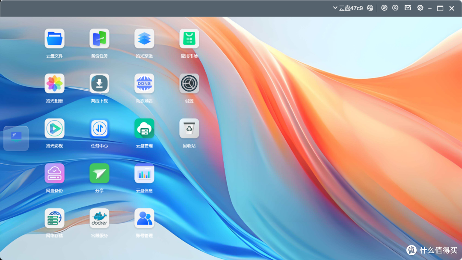Minimize the window

430,9
